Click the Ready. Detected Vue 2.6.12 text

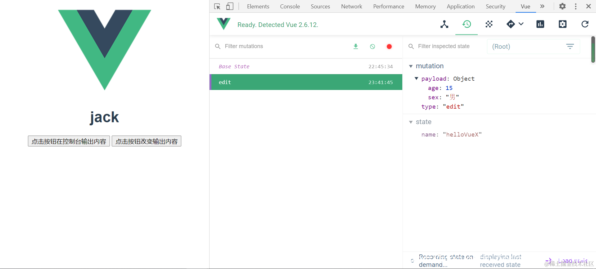(x=278, y=25)
